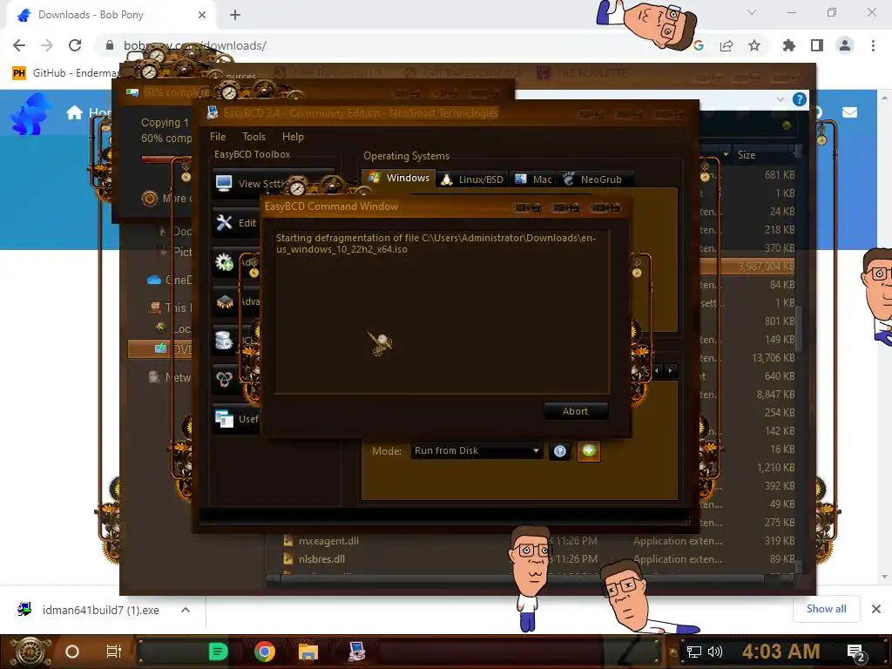Click the envelope mail icon on site
This screenshot has width=892, height=669.
coord(850,112)
